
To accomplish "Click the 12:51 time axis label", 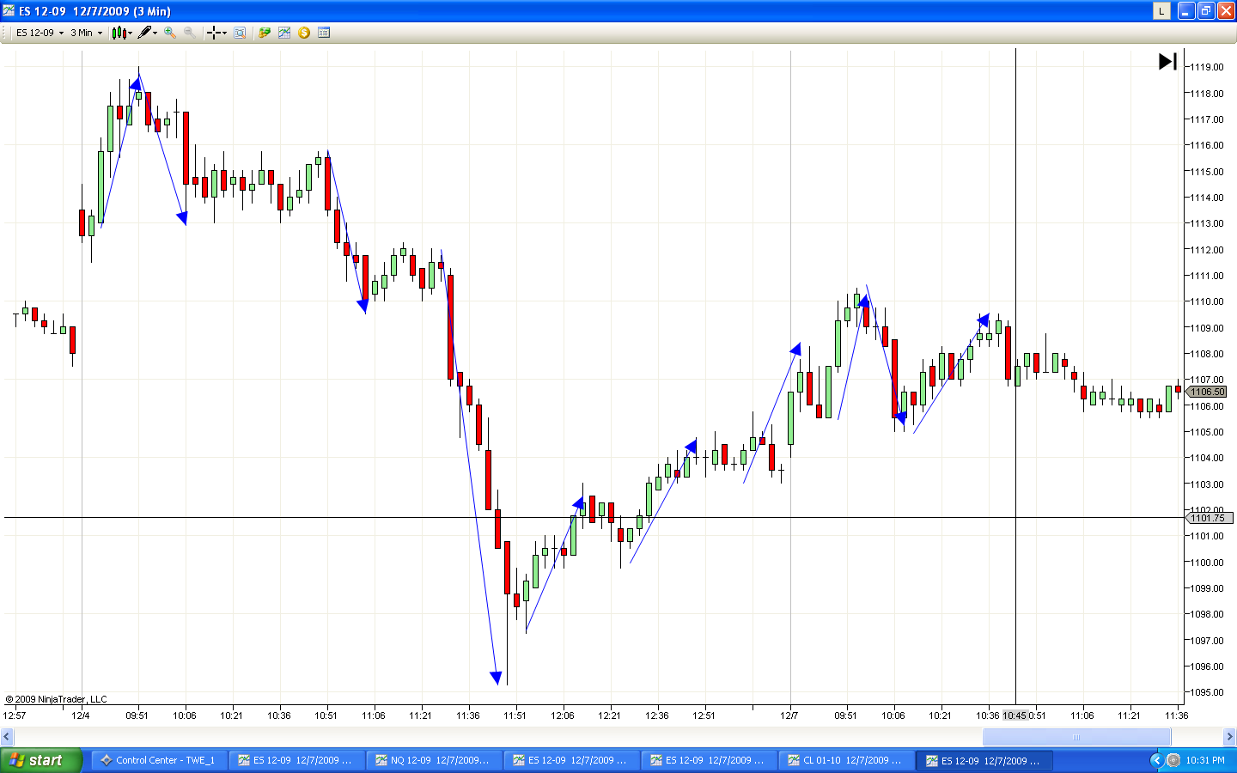I will pyautogui.click(x=704, y=715).
